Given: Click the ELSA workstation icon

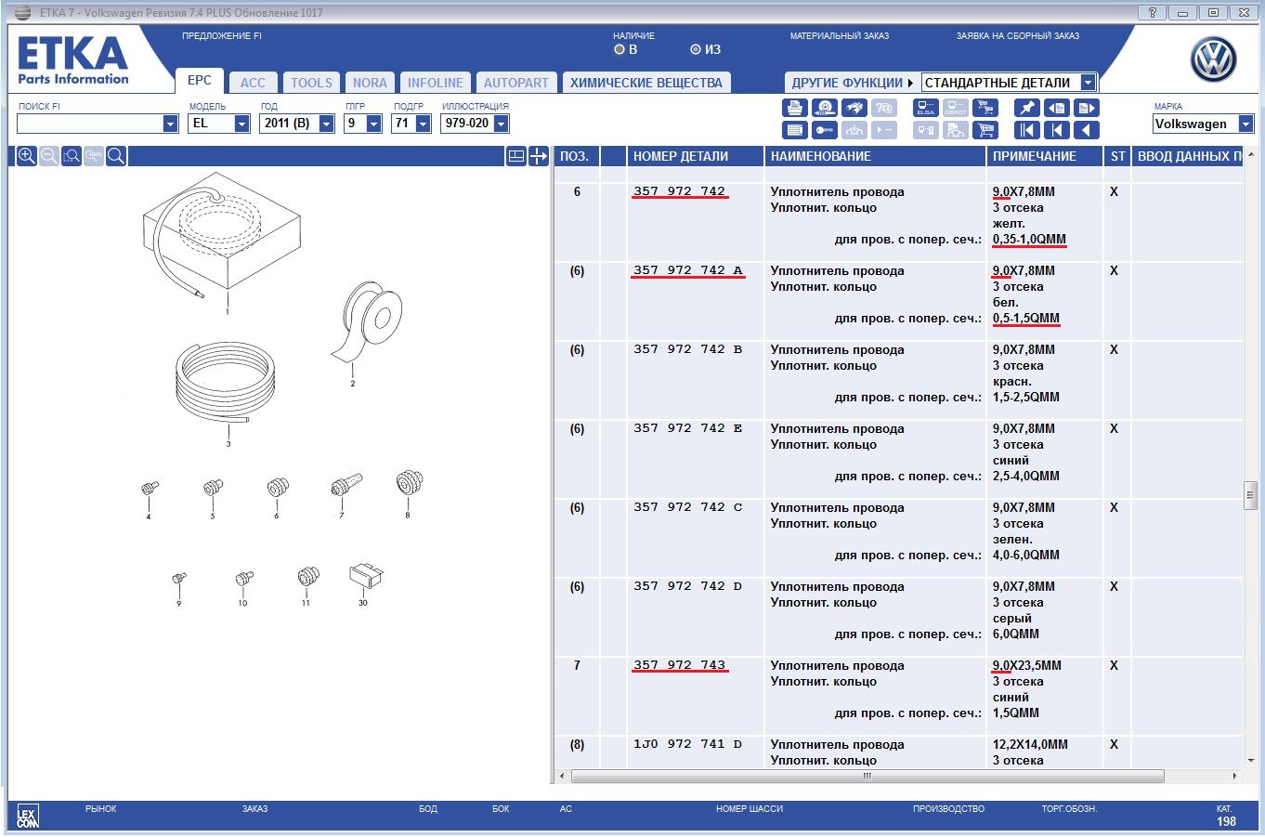Looking at the screenshot, I should (926, 109).
